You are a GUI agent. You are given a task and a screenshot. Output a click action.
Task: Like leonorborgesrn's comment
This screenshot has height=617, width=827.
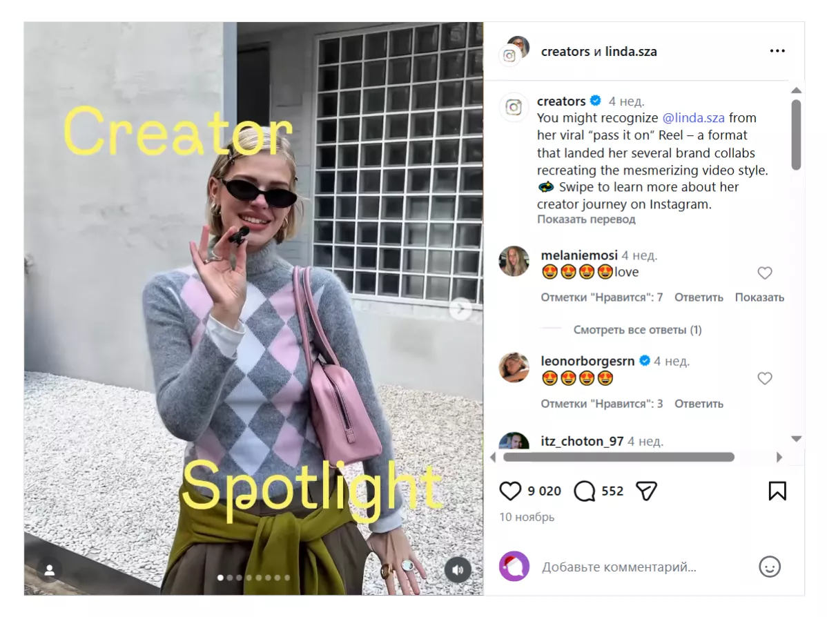(765, 378)
